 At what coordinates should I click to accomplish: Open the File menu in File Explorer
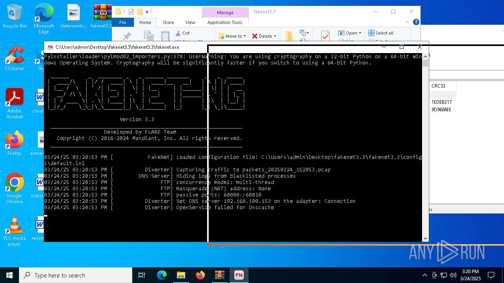[x=123, y=22]
